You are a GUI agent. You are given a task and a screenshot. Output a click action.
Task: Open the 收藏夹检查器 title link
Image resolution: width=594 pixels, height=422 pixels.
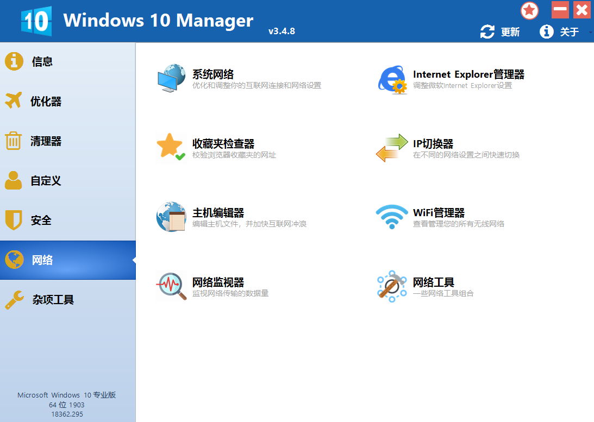[x=223, y=144]
